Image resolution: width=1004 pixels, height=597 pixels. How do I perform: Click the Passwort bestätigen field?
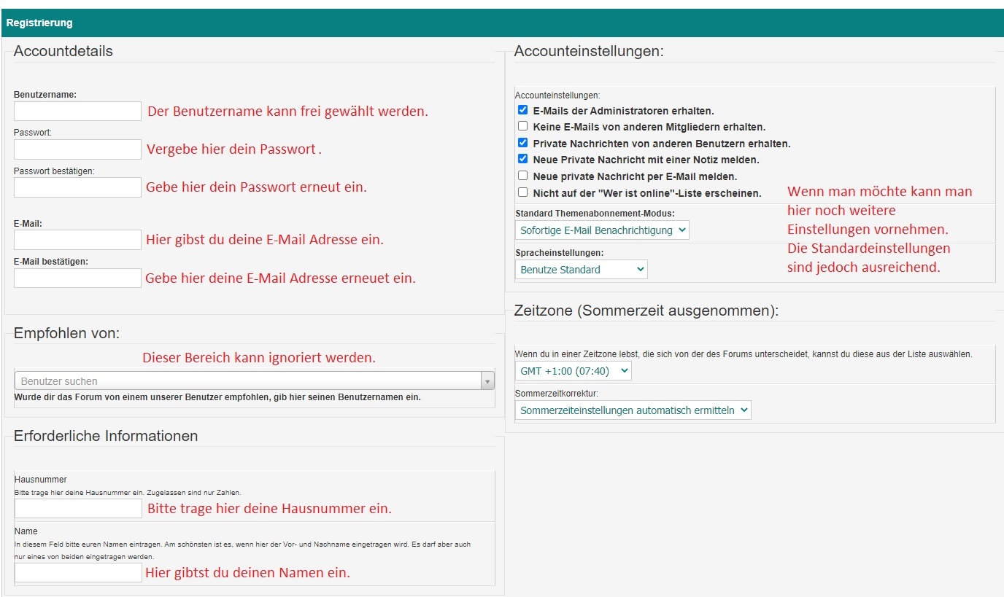click(x=77, y=187)
